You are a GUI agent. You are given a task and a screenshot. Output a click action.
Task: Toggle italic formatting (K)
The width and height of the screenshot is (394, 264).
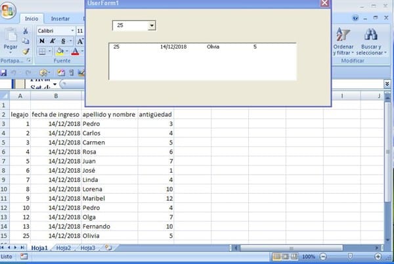(x=53, y=41)
